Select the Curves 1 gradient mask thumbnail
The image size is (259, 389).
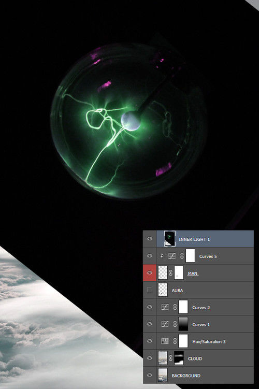pos(183,324)
